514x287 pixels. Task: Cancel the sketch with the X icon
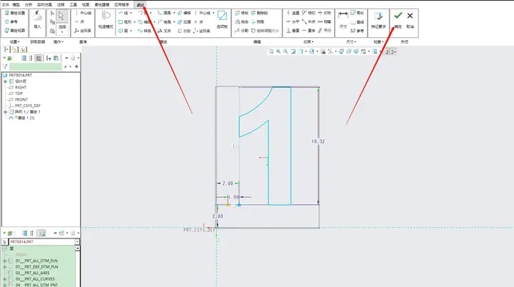point(410,20)
